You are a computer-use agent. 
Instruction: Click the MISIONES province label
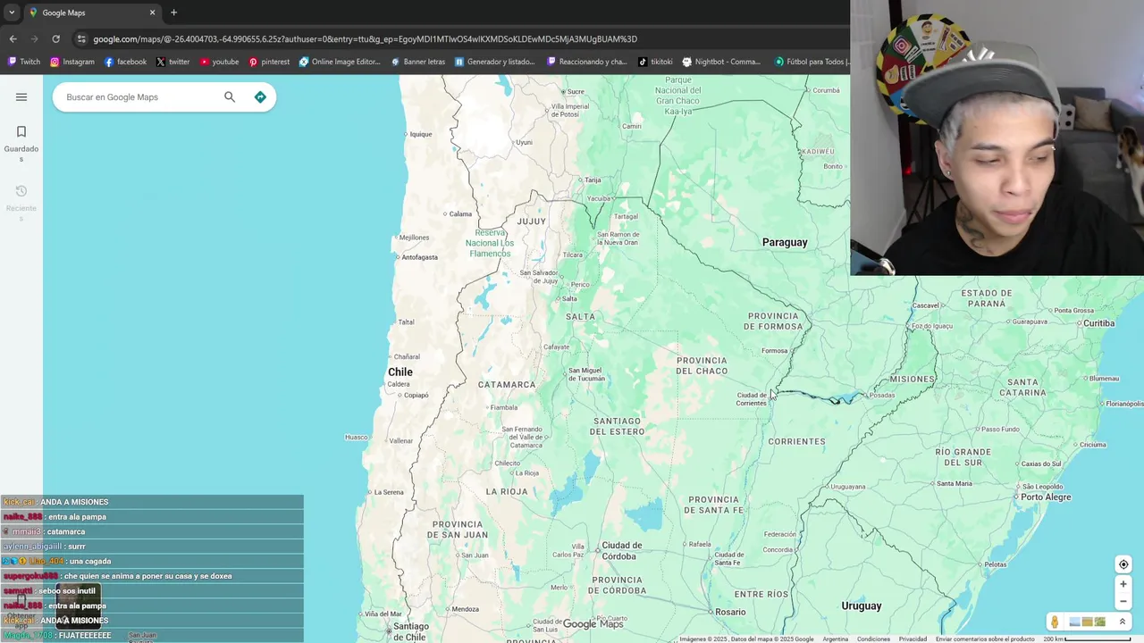pyautogui.click(x=912, y=379)
